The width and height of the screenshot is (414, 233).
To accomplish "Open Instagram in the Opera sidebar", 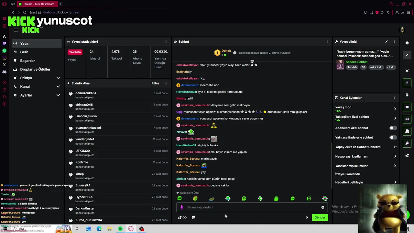I will tap(5, 58).
